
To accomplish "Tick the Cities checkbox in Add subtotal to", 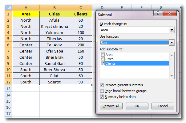I will [x=103, y=59].
